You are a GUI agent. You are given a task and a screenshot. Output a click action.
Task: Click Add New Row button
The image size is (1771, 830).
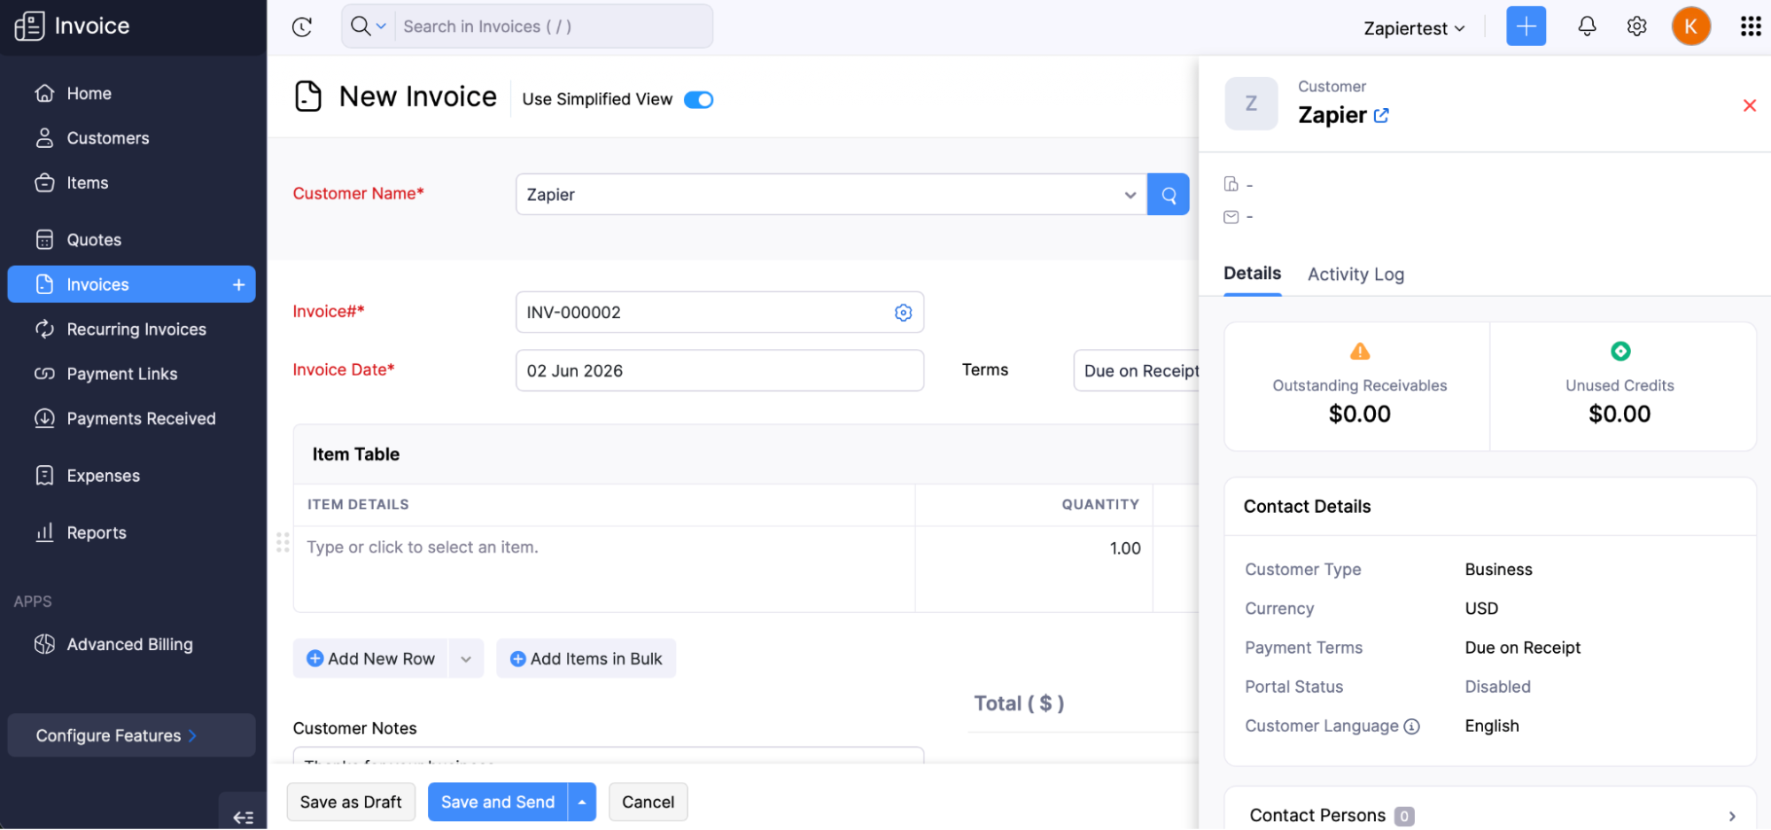pos(371,658)
